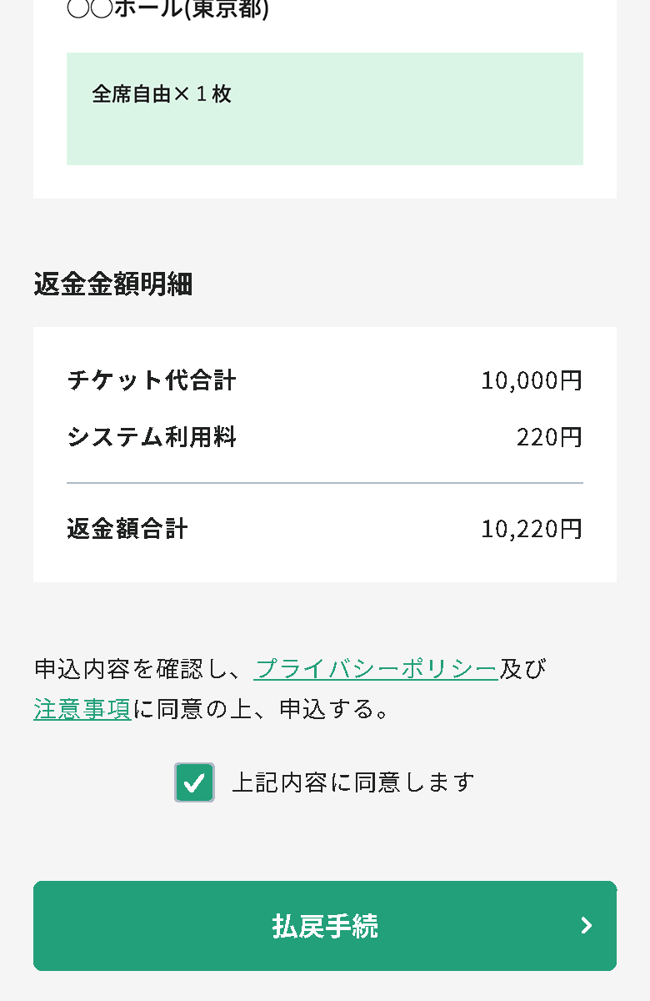Click the right chevron arrow on 払戻手続

[587, 925]
